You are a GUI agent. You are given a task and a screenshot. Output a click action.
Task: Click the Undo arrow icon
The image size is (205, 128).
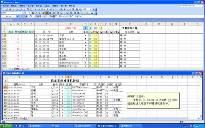51,10
